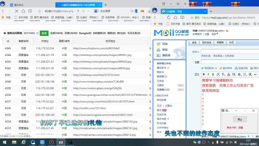Click the 发送 send button
Viewport: 259px width, 146px height.
[194, 43]
